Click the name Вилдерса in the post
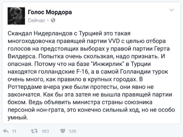This screenshot has height=137, width=183. pos(22,57)
